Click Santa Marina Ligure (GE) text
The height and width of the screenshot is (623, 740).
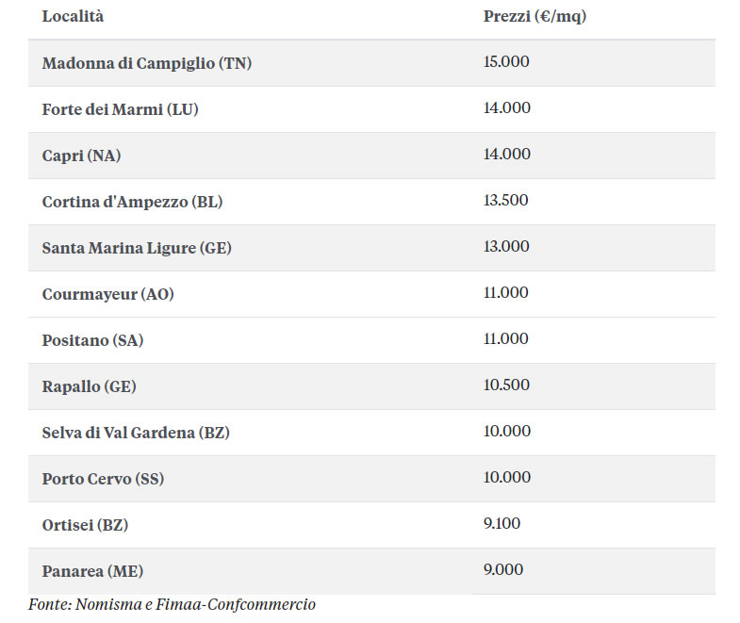tap(137, 248)
